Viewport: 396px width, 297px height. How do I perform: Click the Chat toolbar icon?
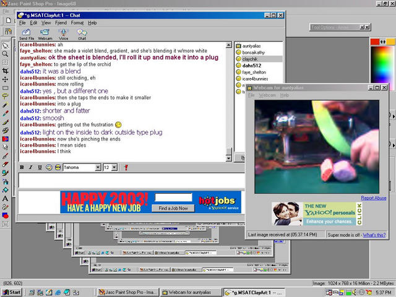click(82, 35)
